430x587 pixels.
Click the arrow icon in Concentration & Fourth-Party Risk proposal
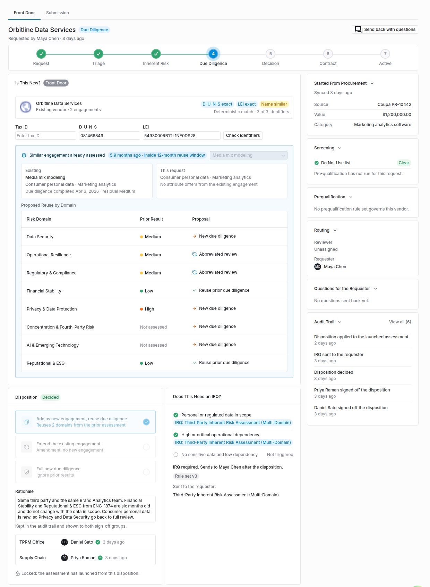tap(195, 326)
